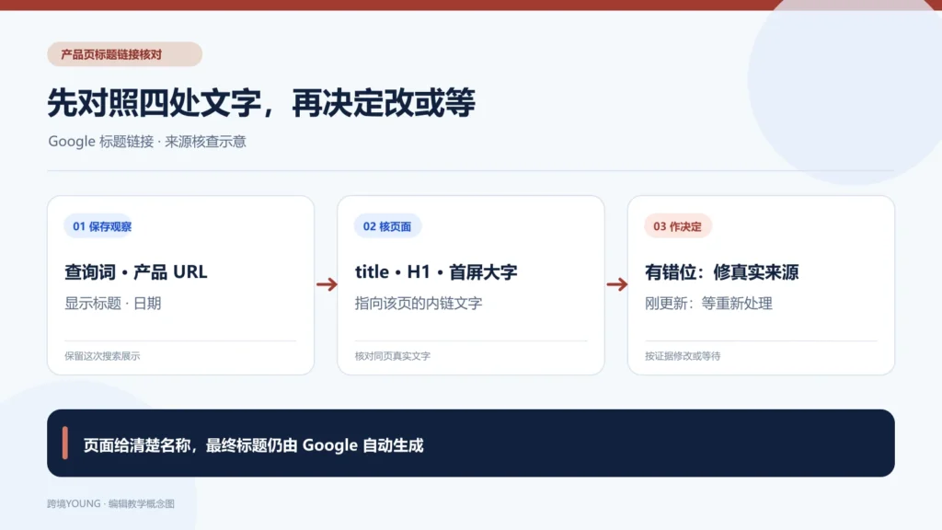Click footer credit 跨境YOUNG · 编辑教学概念图
The width and height of the screenshot is (942, 530).
pos(110,503)
